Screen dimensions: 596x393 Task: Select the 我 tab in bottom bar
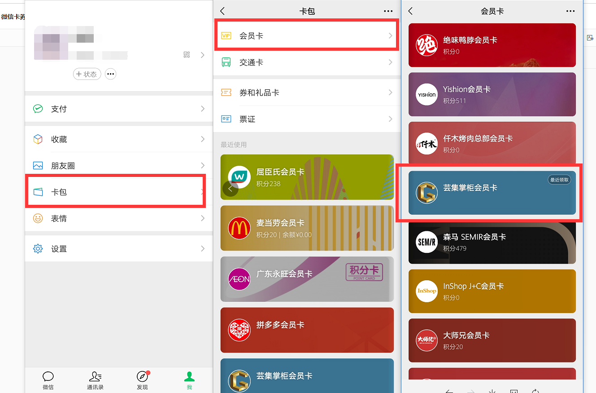point(189,380)
